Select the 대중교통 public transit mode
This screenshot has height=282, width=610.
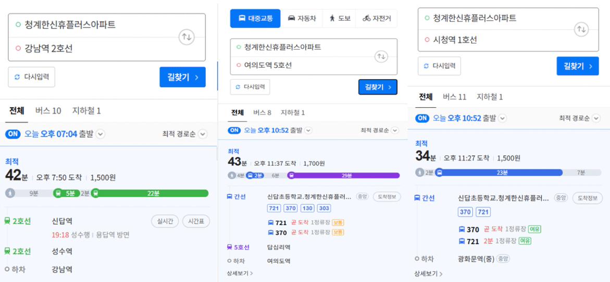[x=255, y=18]
